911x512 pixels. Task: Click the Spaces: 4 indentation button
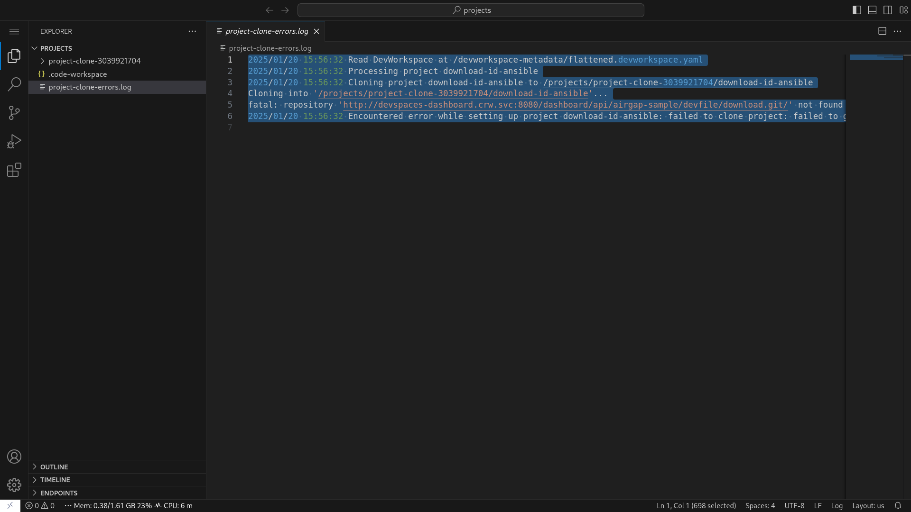(x=760, y=505)
